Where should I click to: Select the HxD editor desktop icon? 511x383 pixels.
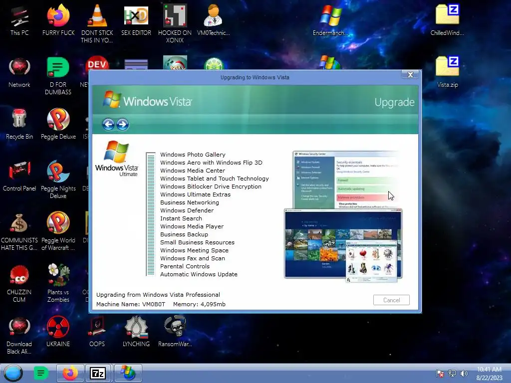(x=136, y=21)
